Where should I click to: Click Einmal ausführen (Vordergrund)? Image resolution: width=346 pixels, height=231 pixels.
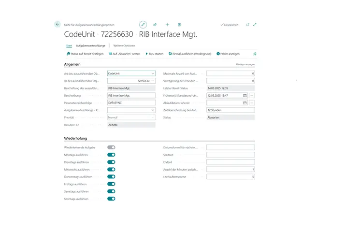[190, 54]
